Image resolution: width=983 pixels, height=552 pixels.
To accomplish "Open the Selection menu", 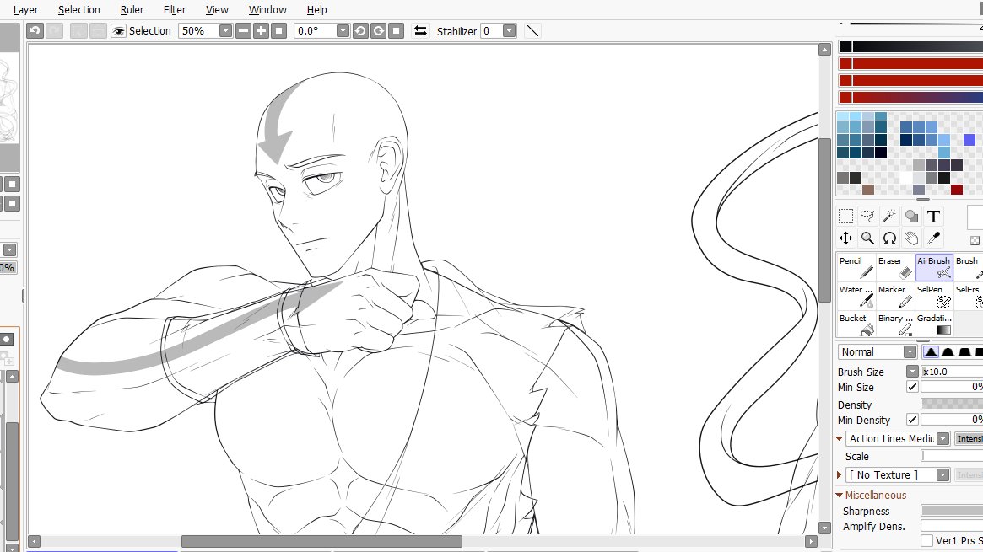I will point(79,10).
